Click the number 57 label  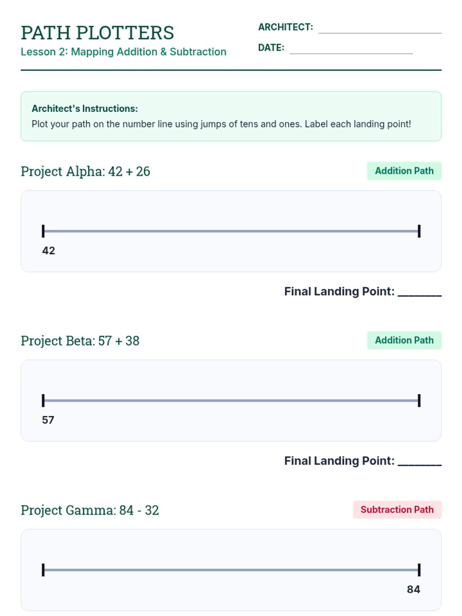pos(48,420)
